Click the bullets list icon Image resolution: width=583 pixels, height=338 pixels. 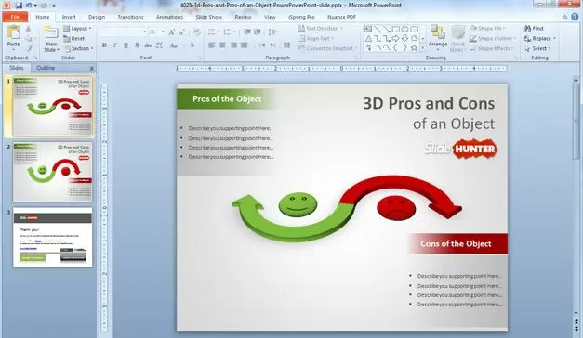(212, 32)
